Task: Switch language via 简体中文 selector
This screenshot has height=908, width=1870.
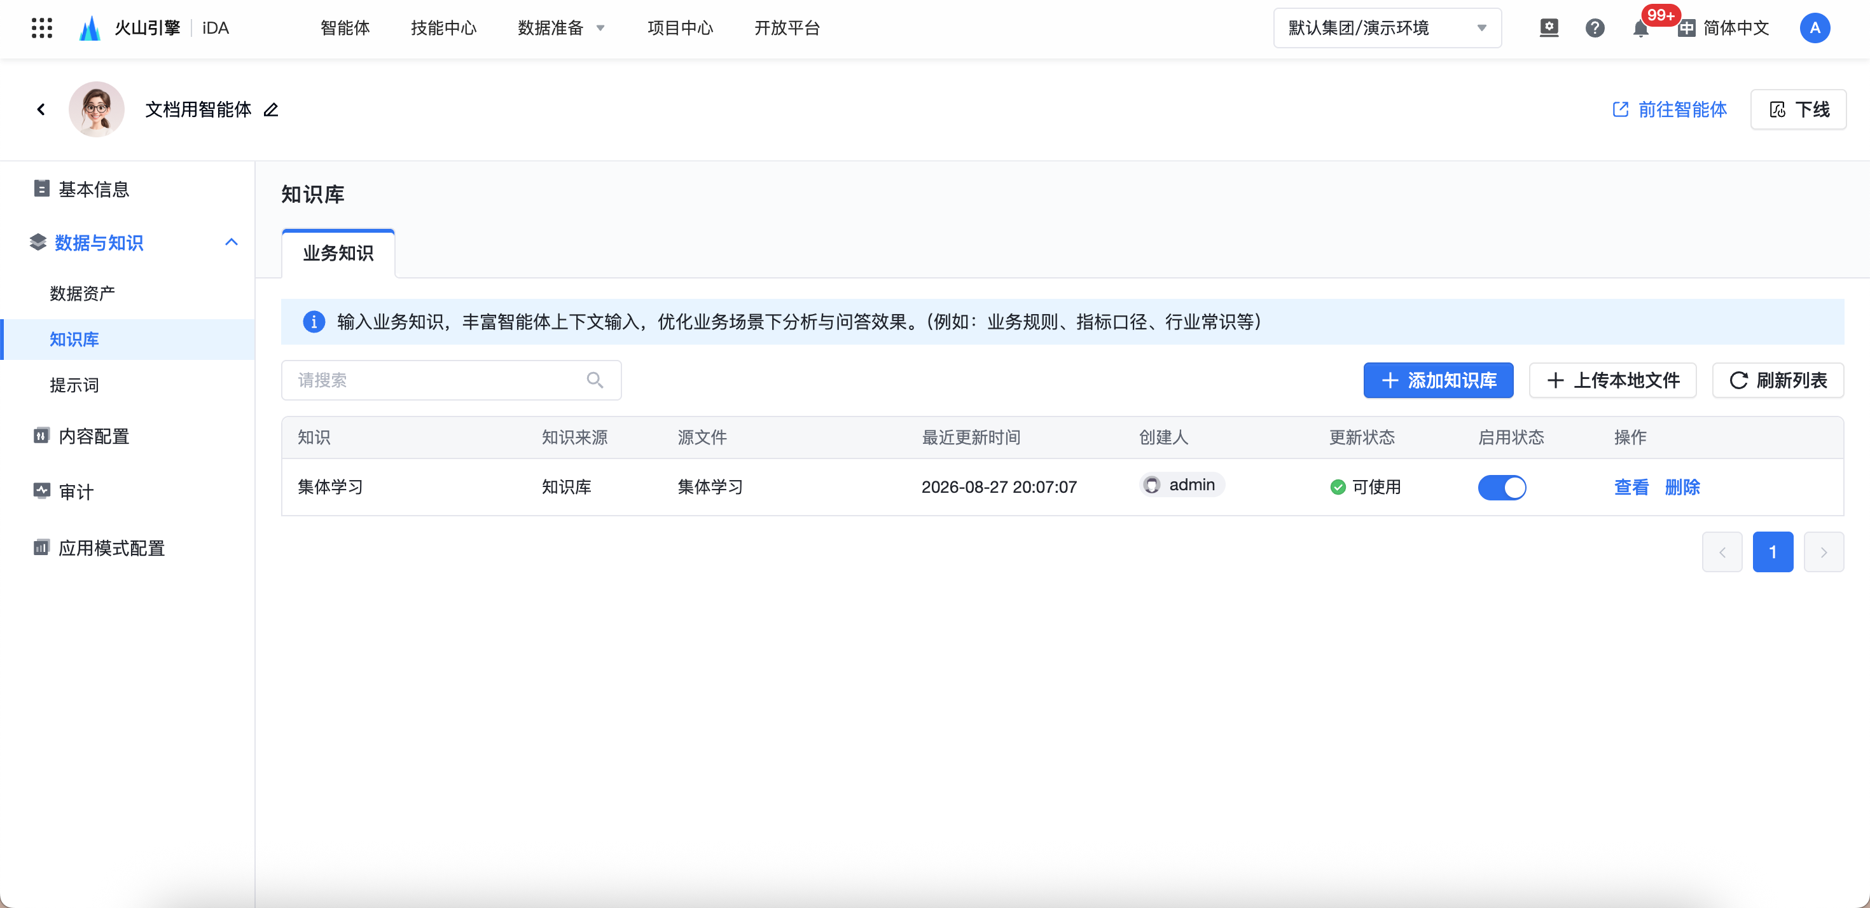Action: click(1723, 29)
